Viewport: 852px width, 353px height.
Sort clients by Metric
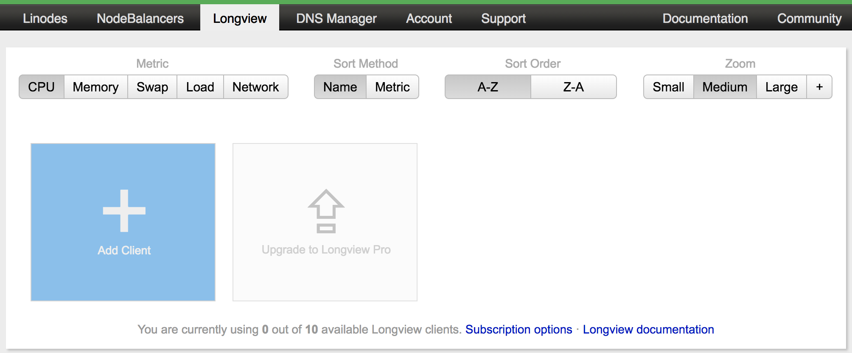tap(392, 87)
